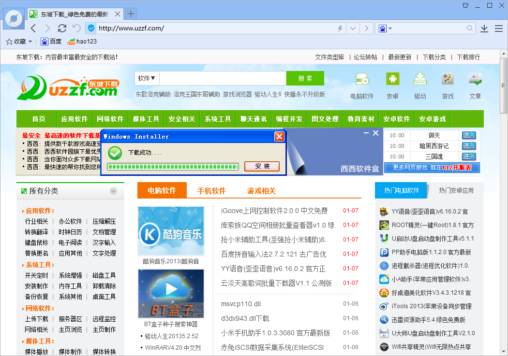Open the 收藏 favorites dropdown
The height and width of the screenshot is (356, 508).
(x=19, y=42)
